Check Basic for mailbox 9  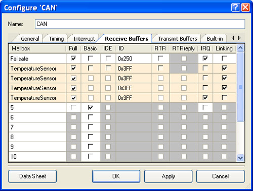pyautogui.click(x=91, y=147)
